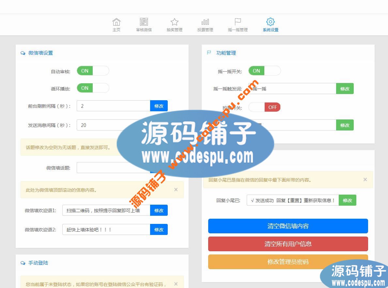Toggle the 循环播放 switch
Viewport: 388px width, 288px height.
(x=93, y=88)
